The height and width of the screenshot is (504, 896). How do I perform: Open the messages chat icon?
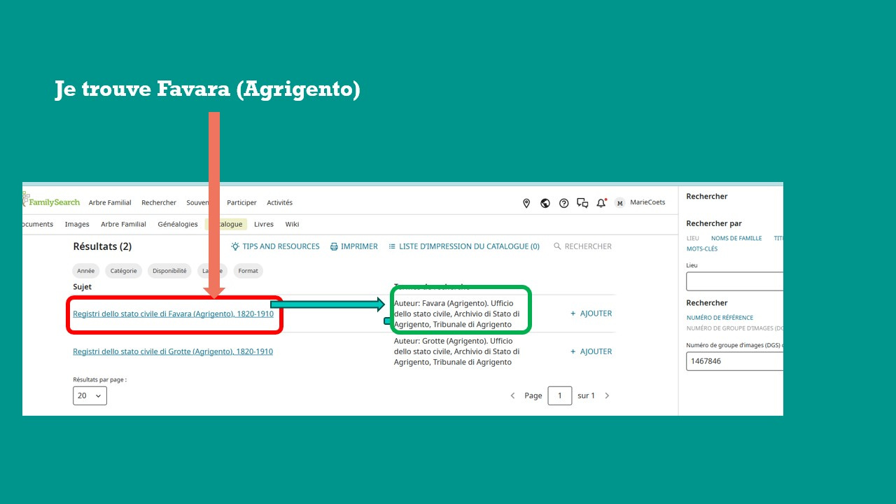582,203
